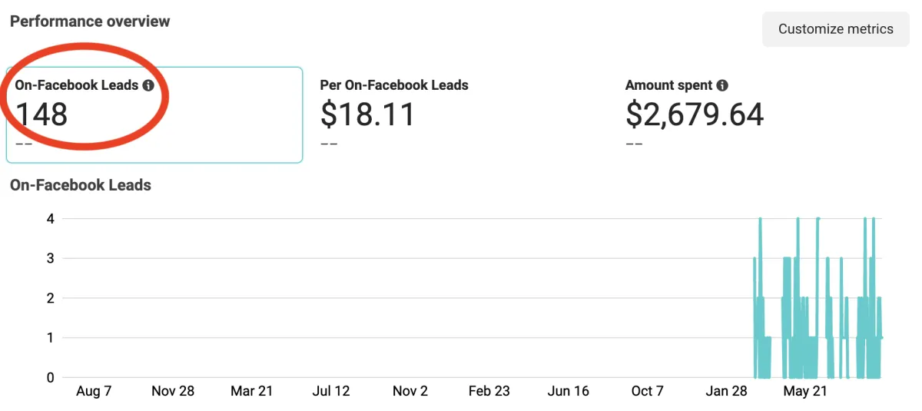Open info icon beside On-Facebook Leads
The image size is (922, 411).
coord(148,86)
